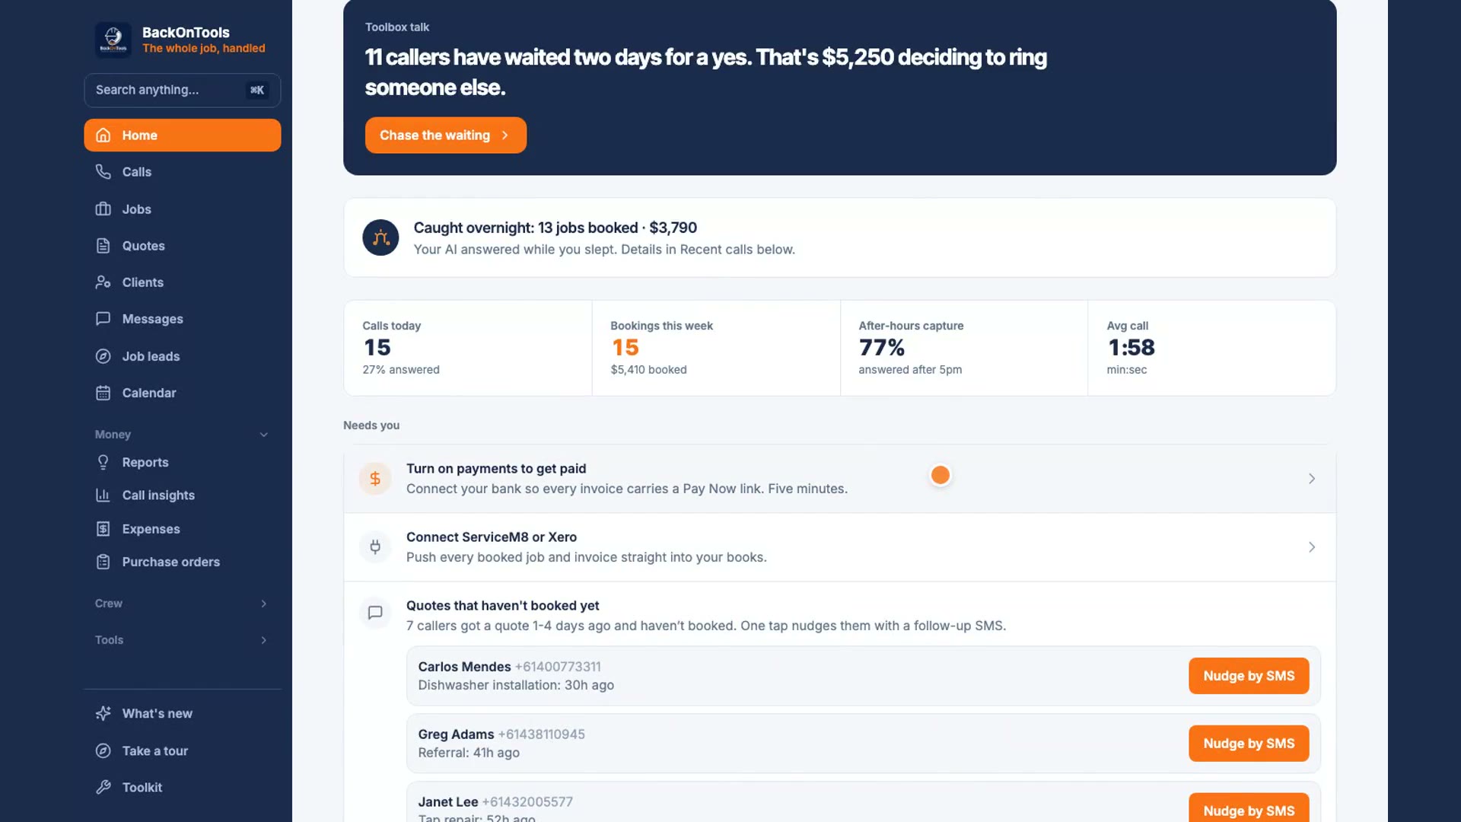This screenshot has width=1461, height=822.
Task: Click the sparkle icon for What's new
Action: pyautogui.click(x=103, y=713)
